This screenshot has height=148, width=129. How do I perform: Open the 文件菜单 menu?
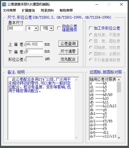pyautogui.click(x=9, y=10)
